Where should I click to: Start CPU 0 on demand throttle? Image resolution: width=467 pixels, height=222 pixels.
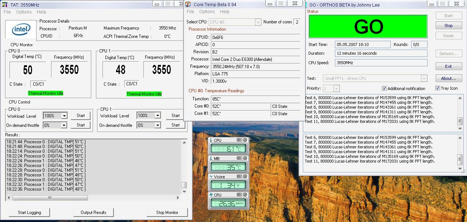point(81,125)
